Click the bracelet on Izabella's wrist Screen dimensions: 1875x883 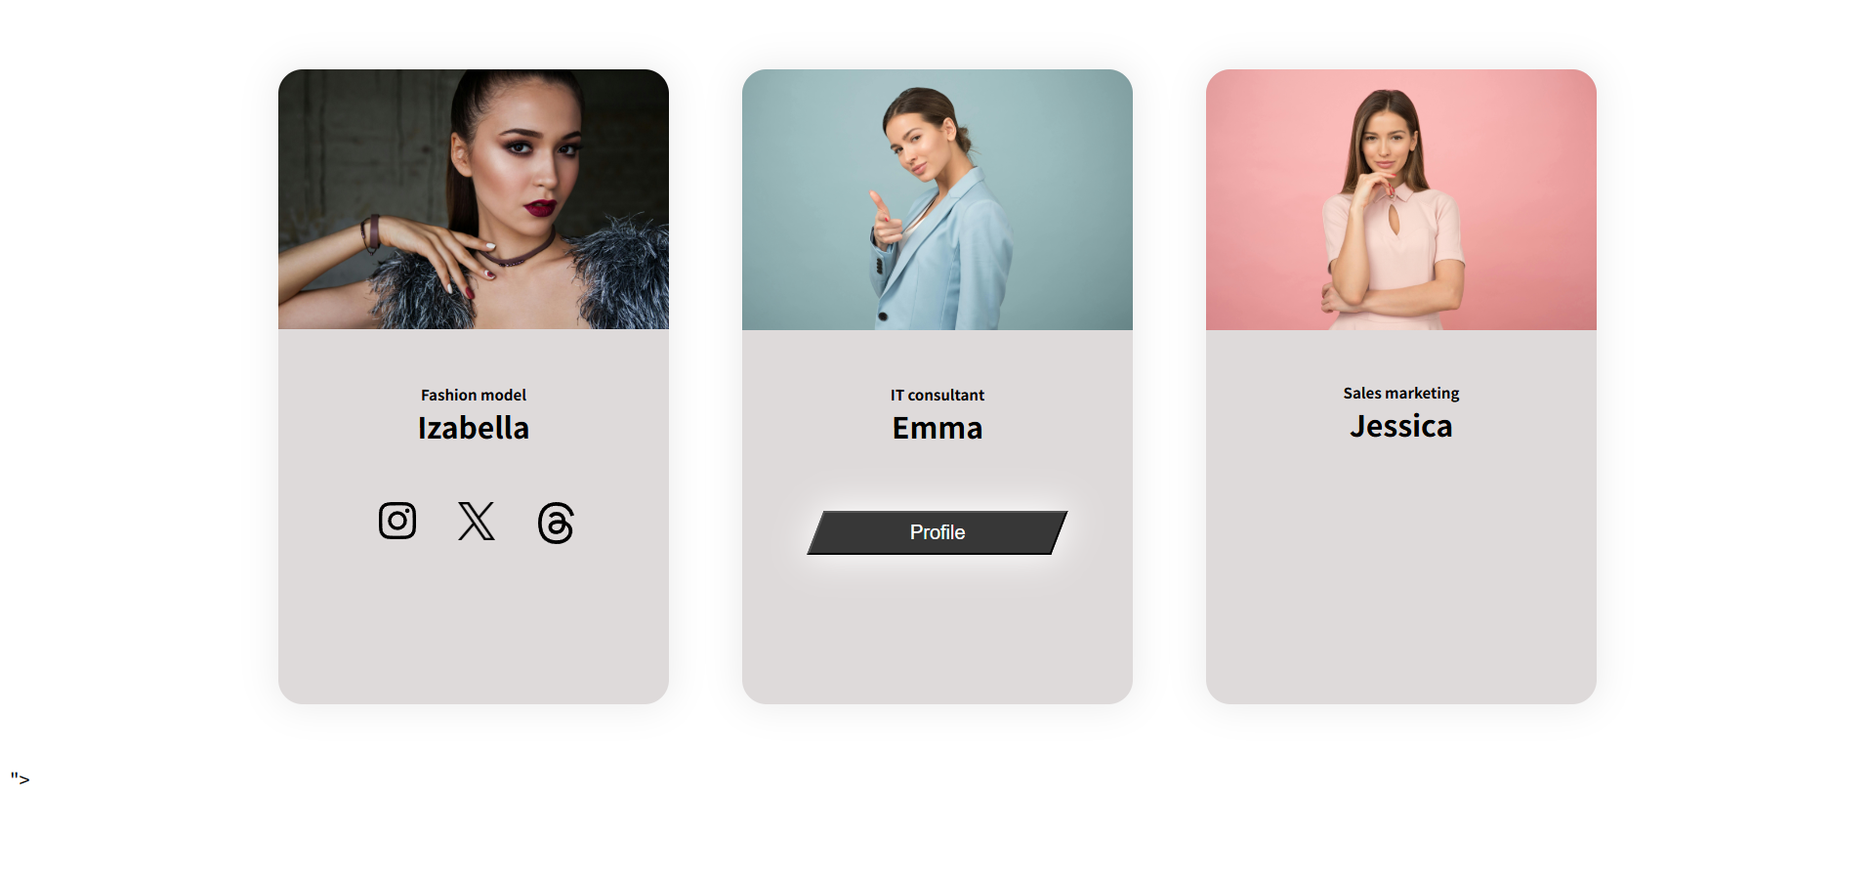(370, 233)
